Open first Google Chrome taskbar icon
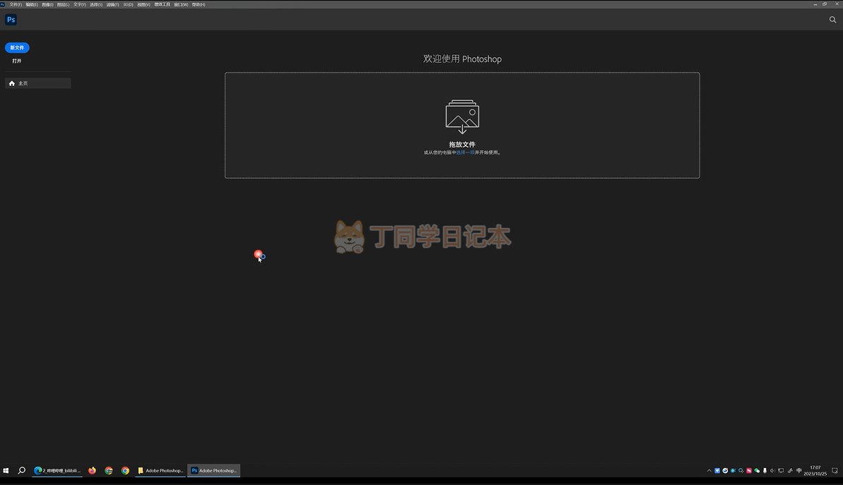This screenshot has width=843, height=485. click(x=109, y=470)
